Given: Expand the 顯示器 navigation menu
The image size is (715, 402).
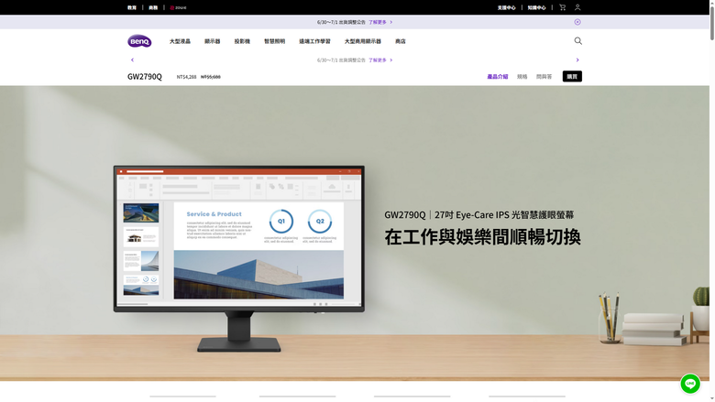Looking at the screenshot, I should tap(212, 41).
